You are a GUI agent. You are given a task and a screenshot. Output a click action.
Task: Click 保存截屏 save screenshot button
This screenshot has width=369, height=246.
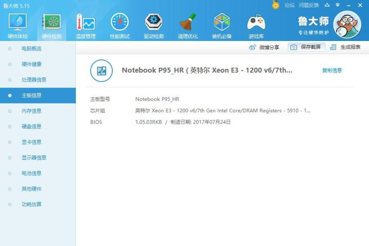click(306, 47)
